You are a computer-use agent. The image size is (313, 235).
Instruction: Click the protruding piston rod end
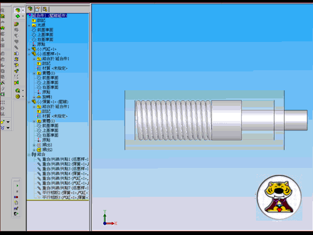pos(296,120)
